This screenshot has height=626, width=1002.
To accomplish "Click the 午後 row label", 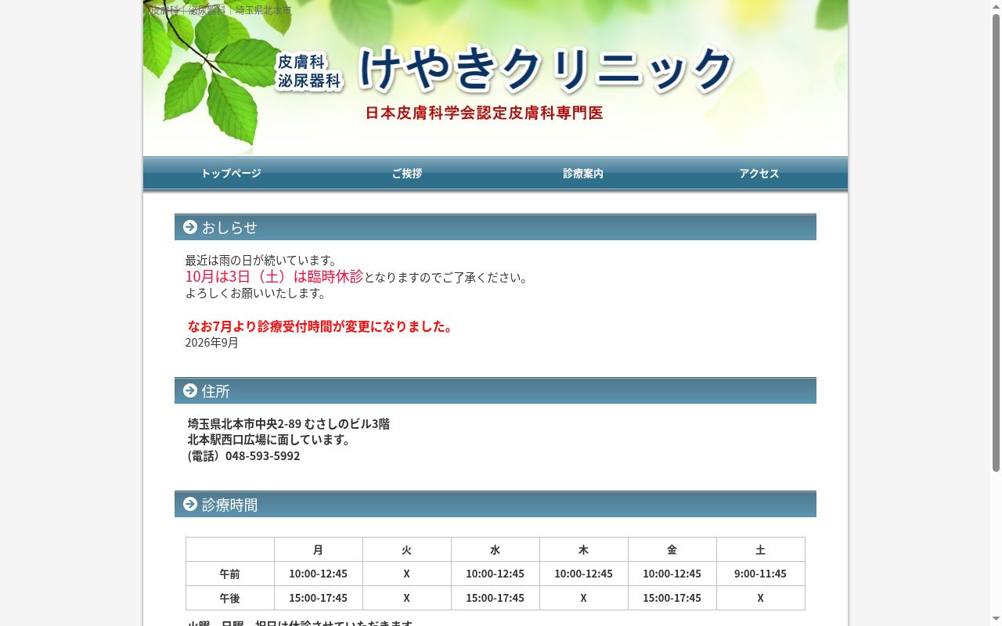I will click(x=230, y=598).
